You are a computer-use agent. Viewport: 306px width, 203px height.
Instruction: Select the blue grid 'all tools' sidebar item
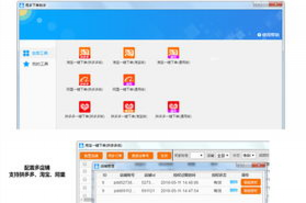coord(36,53)
